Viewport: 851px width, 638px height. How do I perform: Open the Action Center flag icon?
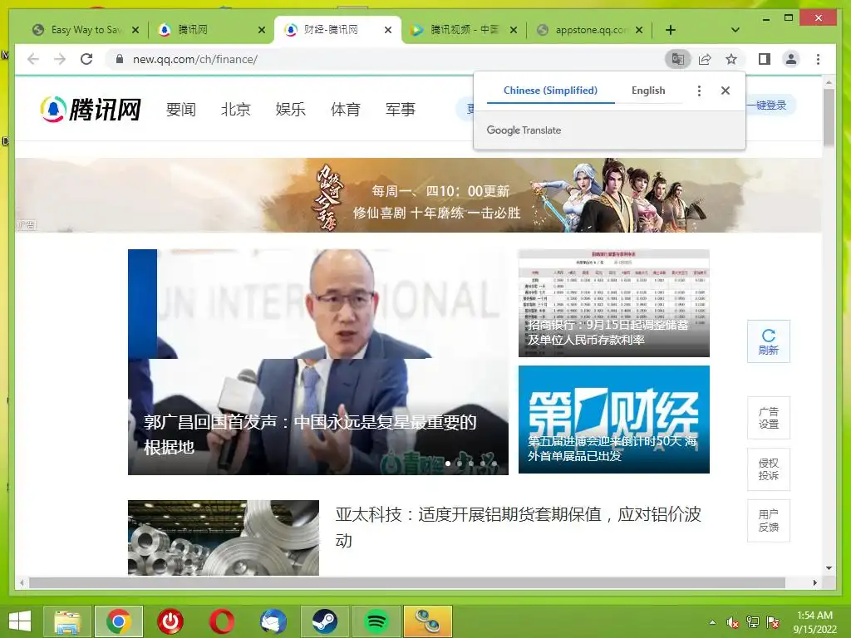[x=772, y=622]
